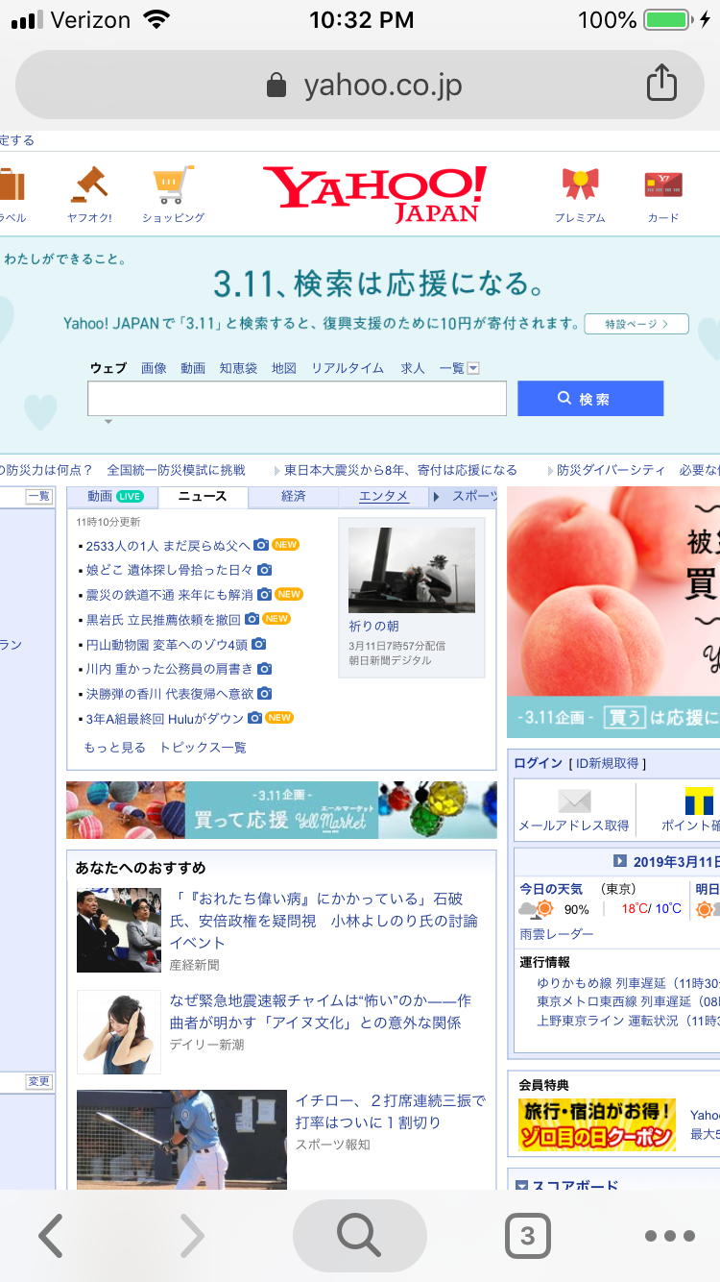Tap the yahoo.co.jp address bar
Image resolution: width=720 pixels, height=1282 pixels.
coord(360,86)
